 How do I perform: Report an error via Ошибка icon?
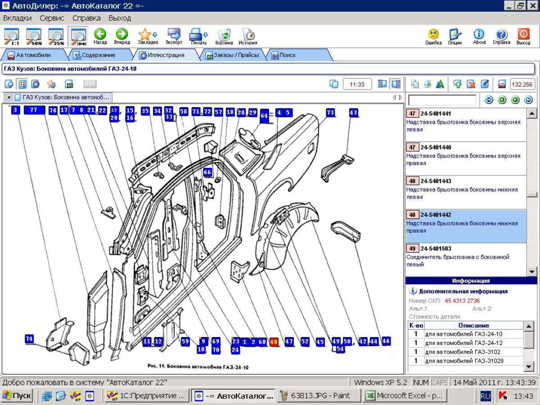(433, 36)
